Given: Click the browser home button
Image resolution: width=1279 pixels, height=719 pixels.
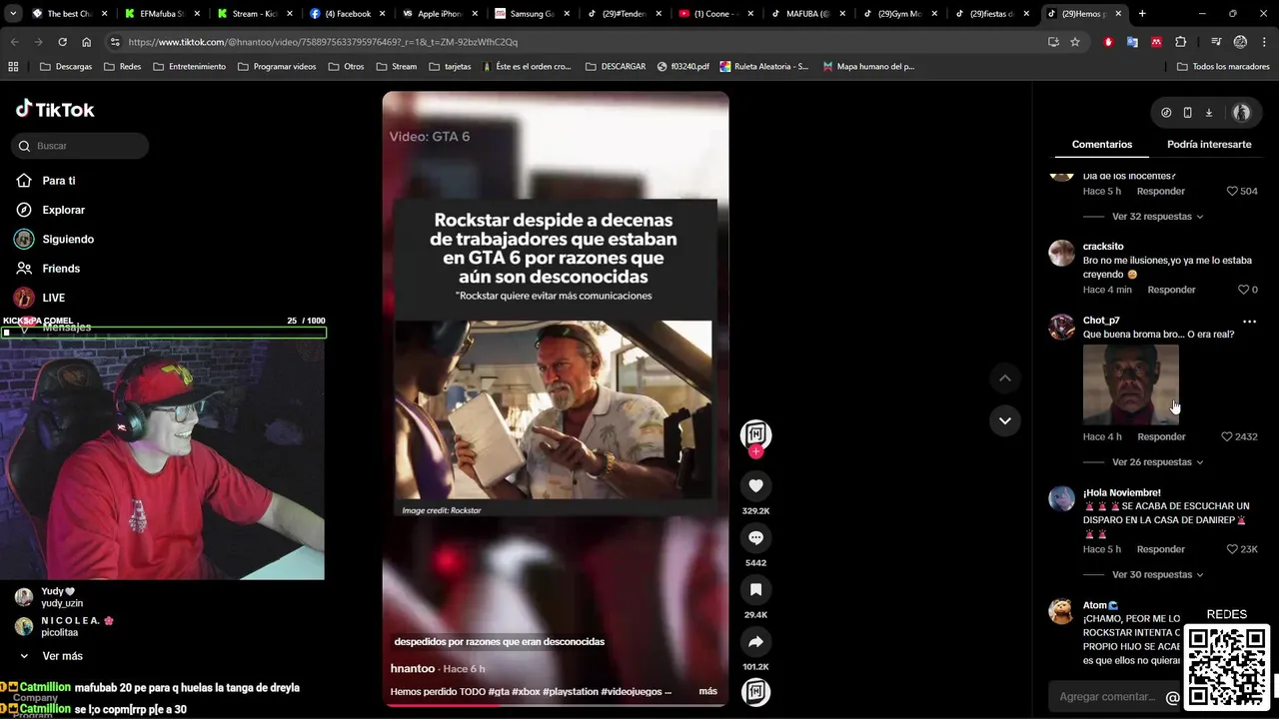Looking at the screenshot, I should click(x=86, y=42).
